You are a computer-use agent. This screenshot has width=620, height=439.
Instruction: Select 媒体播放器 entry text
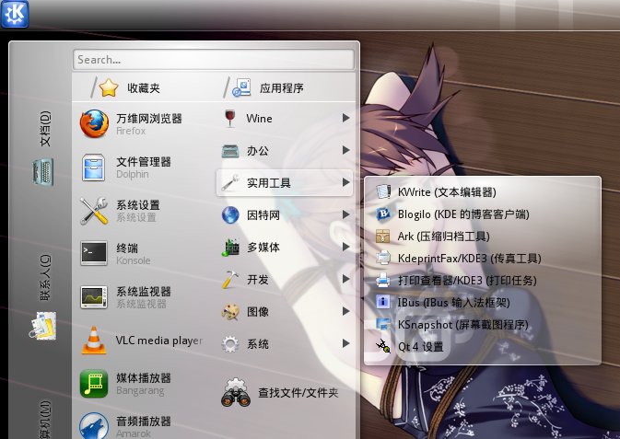(x=144, y=377)
